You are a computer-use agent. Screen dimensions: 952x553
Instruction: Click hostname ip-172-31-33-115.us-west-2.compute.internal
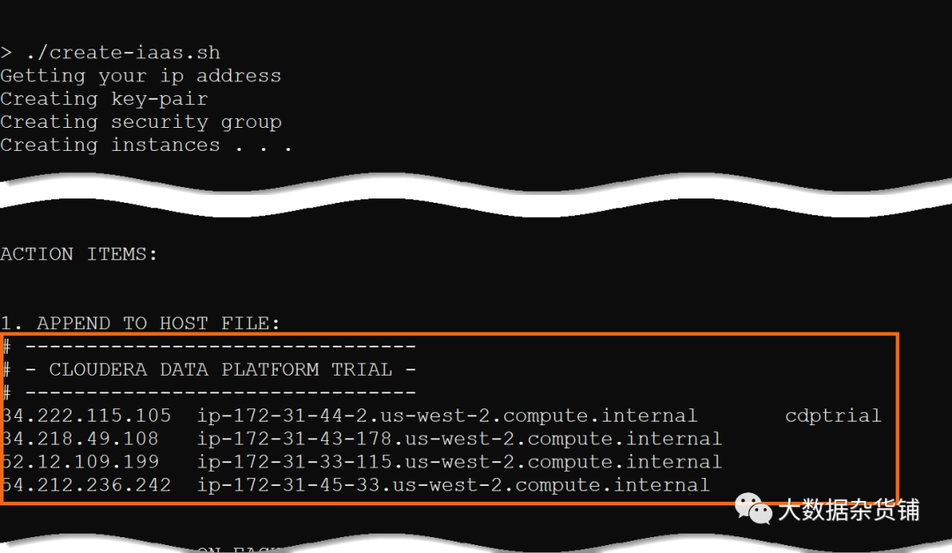tap(459, 462)
